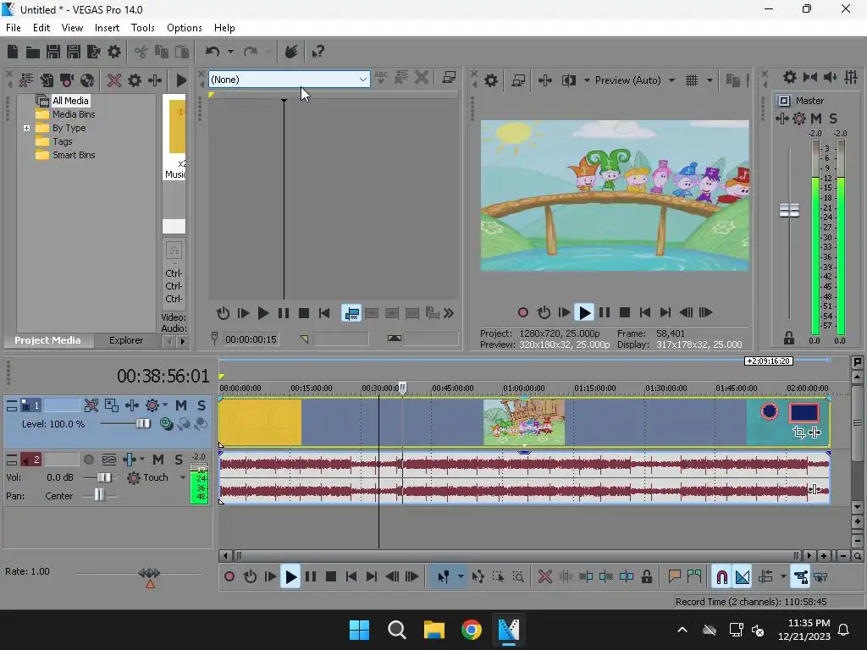The height and width of the screenshot is (650, 867).
Task: Mute audio track 2
Action: coord(158,460)
